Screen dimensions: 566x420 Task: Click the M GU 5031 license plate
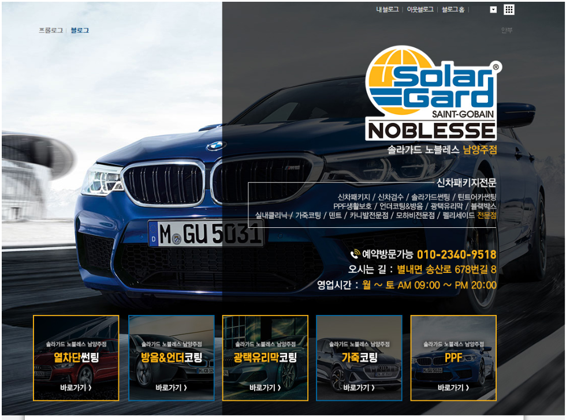(206, 234)
